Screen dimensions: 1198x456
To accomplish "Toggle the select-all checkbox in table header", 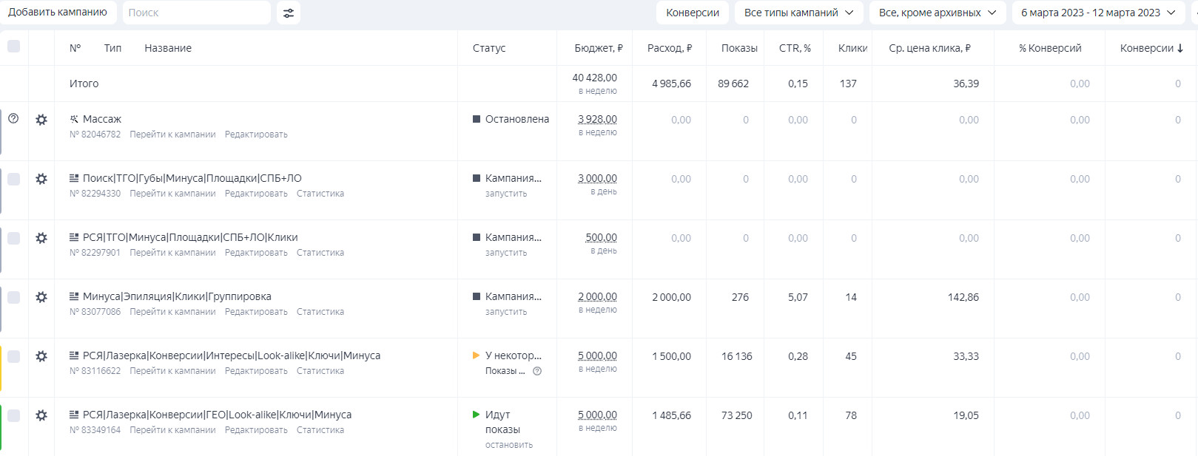I will (13, 47).
